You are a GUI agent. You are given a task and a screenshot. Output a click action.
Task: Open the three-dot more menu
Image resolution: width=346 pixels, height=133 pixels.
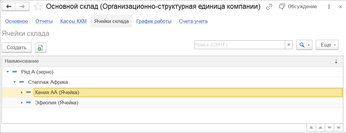click(x=329, y=7)
